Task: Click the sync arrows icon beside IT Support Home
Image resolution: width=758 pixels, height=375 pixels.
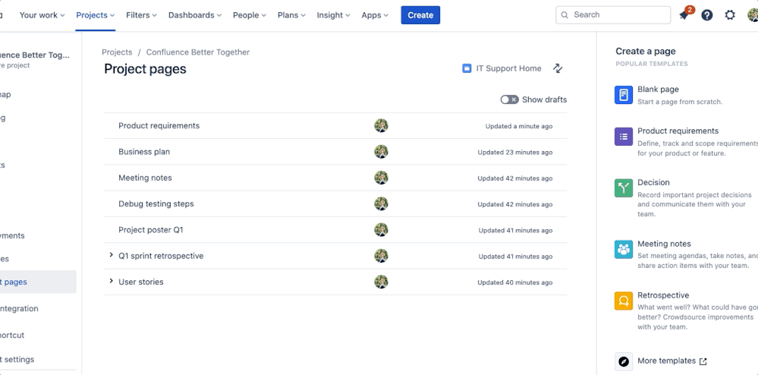Action: pyautogui.click(x=558, y=68)
